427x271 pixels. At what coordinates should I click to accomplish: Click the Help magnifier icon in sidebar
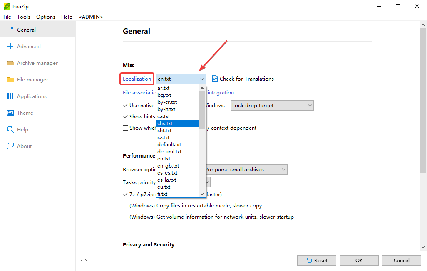point(10,130)
